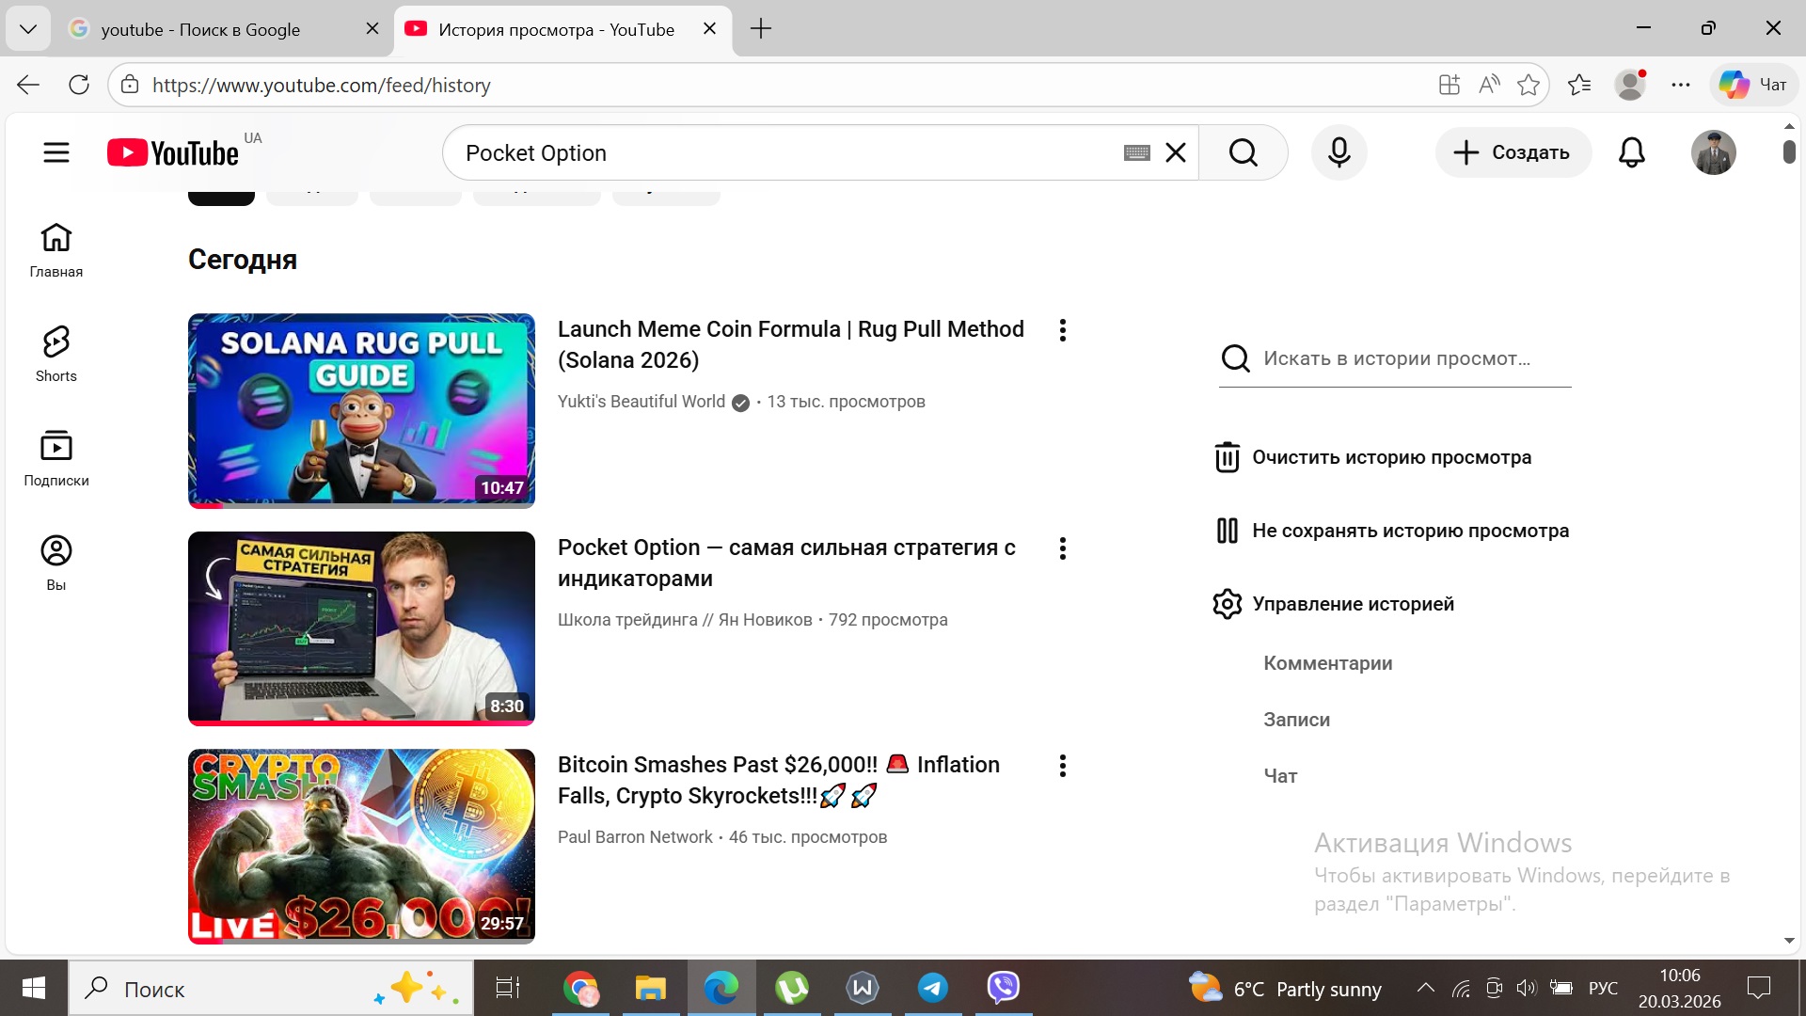
Task: Click the voice search microphone icon
Action: pos(1339,152)
